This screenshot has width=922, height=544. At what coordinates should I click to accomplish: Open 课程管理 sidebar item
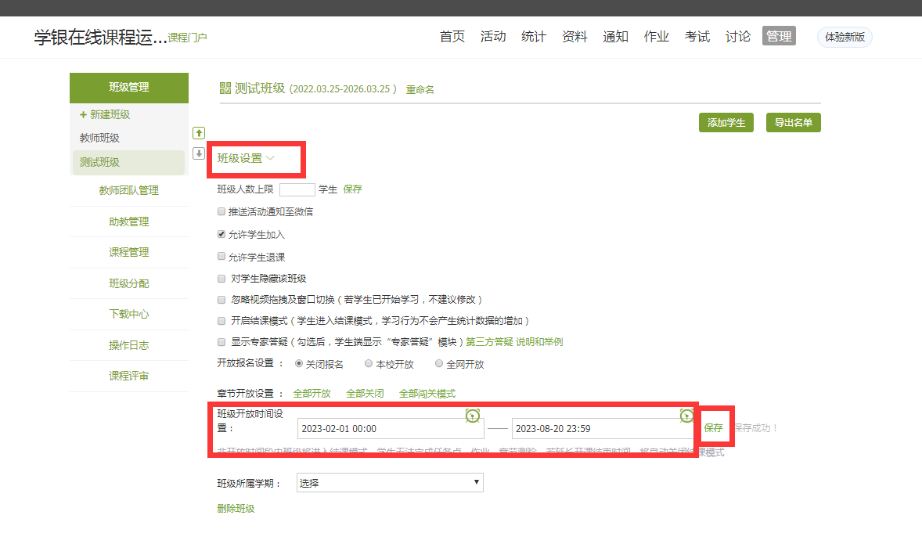click(129, 252)
